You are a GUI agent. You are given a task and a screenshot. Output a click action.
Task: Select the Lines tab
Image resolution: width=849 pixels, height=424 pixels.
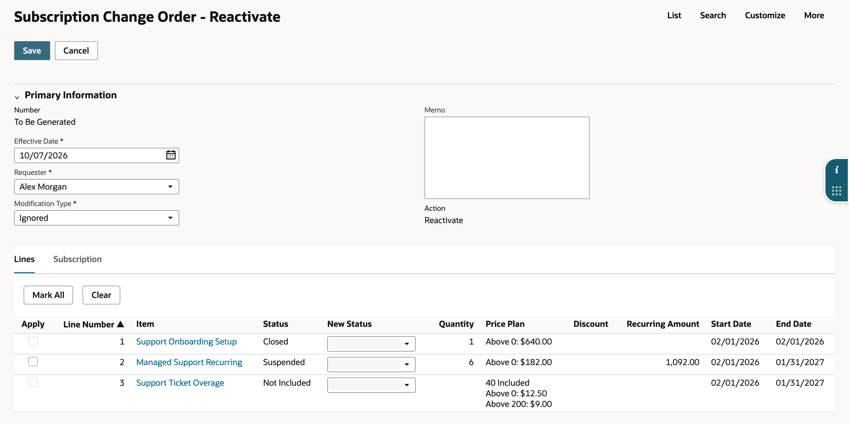24,259
